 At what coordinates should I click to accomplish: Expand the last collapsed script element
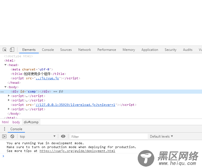point(9,109)
